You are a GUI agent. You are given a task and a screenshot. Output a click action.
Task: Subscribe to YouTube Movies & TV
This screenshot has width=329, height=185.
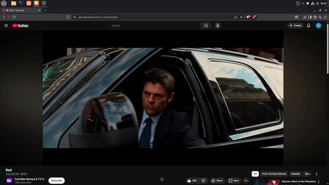(x=57, y=181)
